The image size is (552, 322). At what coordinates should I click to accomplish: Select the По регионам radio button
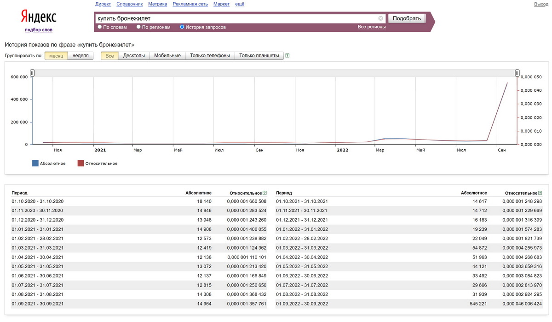pos(138,27)
